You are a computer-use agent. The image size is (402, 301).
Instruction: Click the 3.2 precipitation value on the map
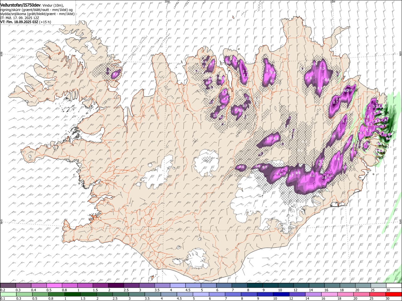pos(375,107)
